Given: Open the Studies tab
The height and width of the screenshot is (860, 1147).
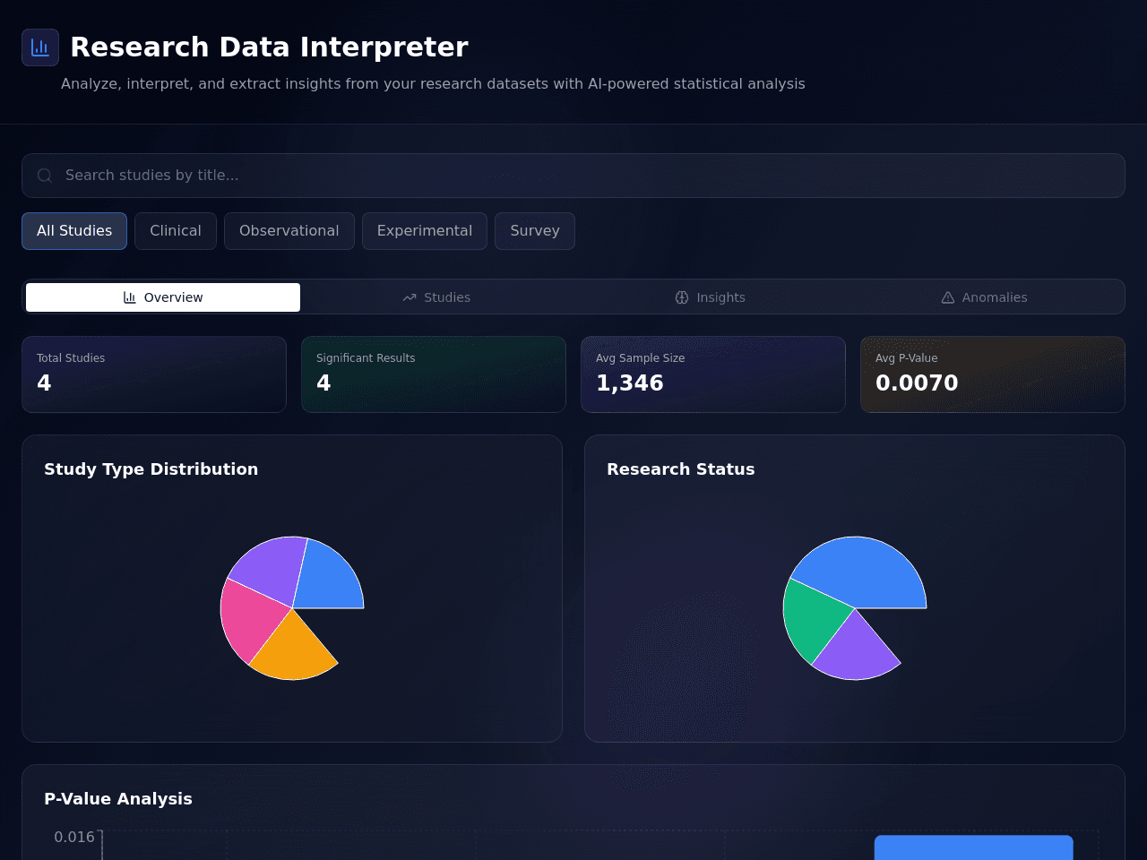Looking at the screenshot, I should tap(436, 297).
